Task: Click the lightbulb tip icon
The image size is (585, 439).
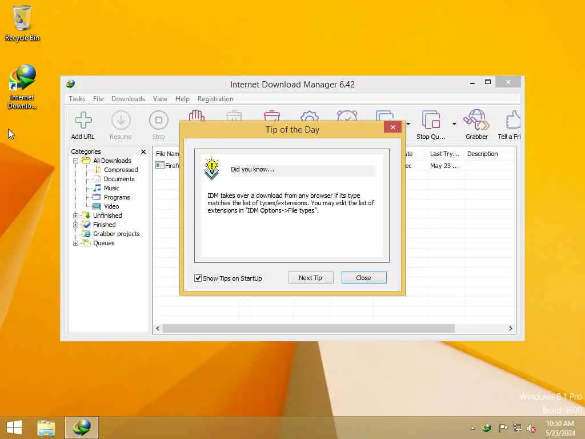Action: tap(212, 169)
